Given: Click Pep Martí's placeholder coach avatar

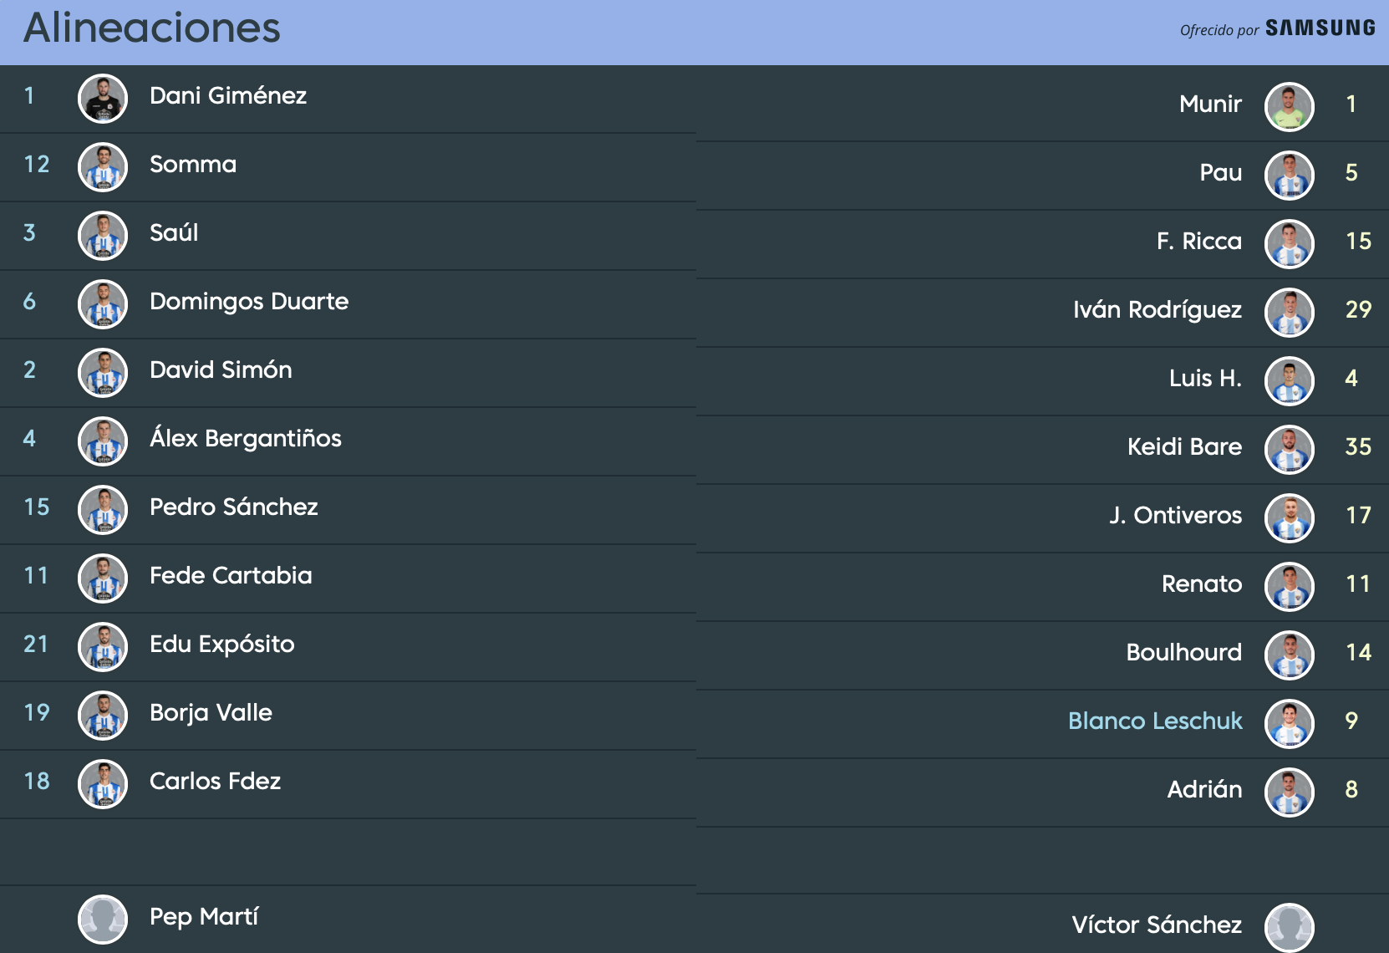Looking at the screenshot, I should point(103,920).
